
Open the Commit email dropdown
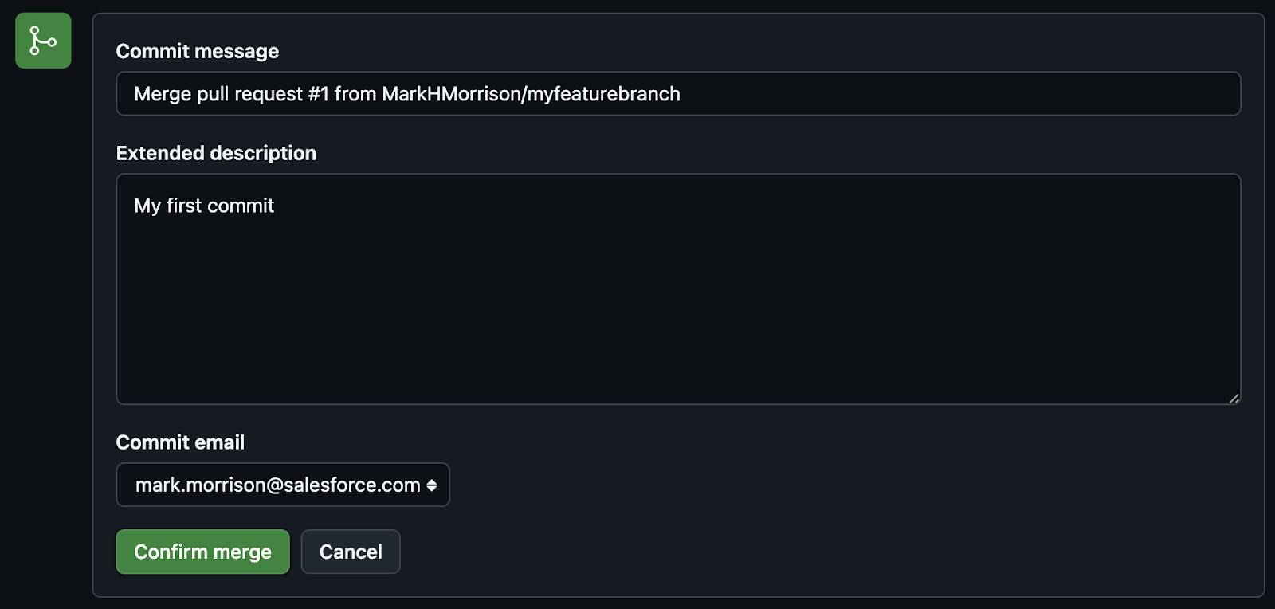283,485
